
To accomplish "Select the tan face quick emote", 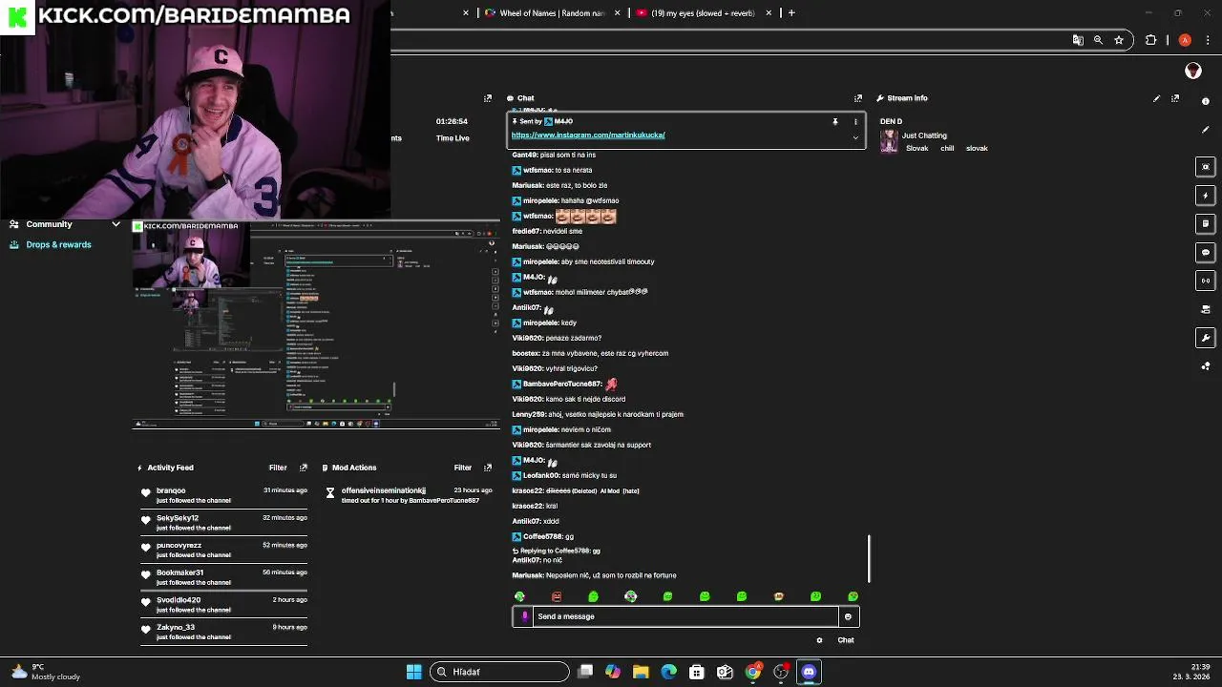I will tap(778, 596).
